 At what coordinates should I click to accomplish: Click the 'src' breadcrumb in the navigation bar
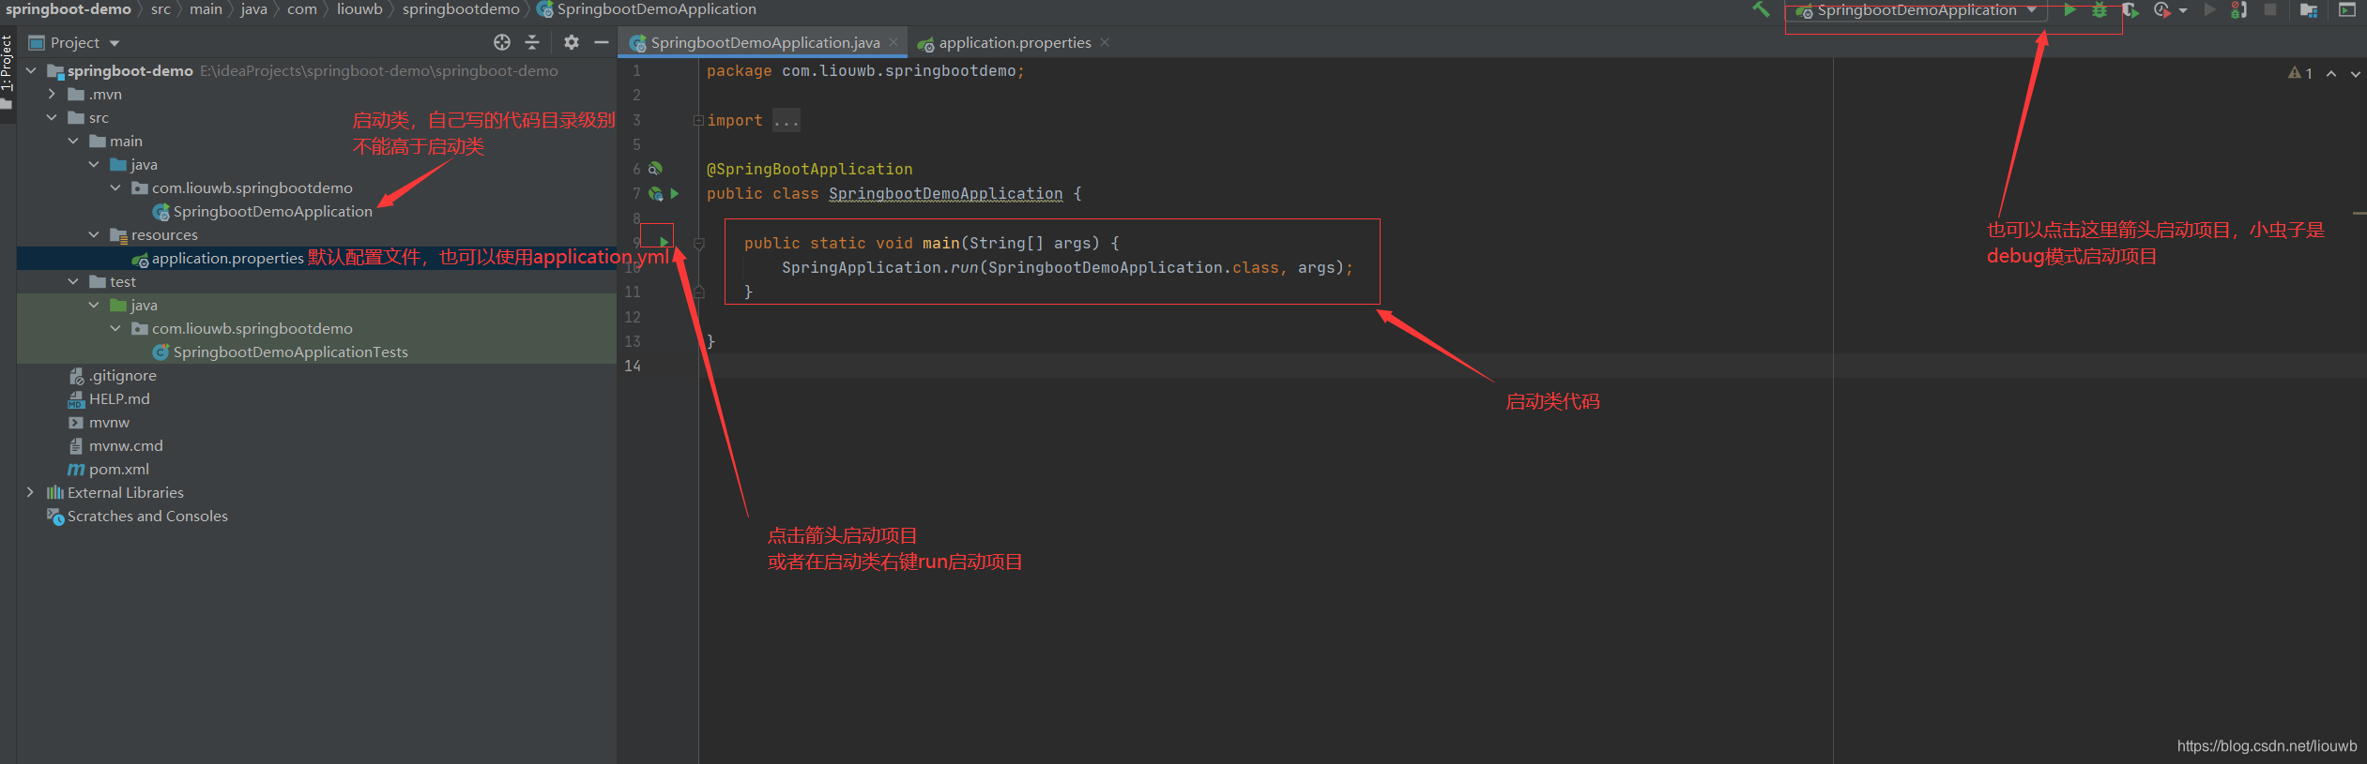click(160, 9)
